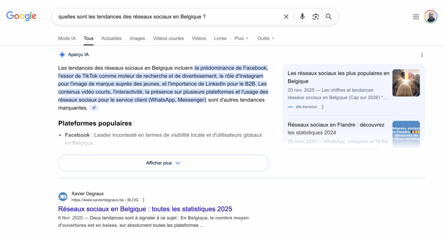Click the Google logo
444x238 pixels.
[x=21, y=16]
